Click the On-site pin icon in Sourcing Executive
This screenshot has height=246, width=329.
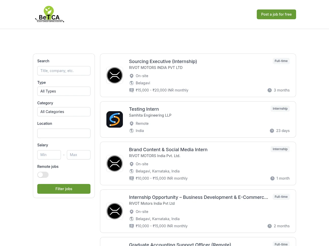click(132, 76)
